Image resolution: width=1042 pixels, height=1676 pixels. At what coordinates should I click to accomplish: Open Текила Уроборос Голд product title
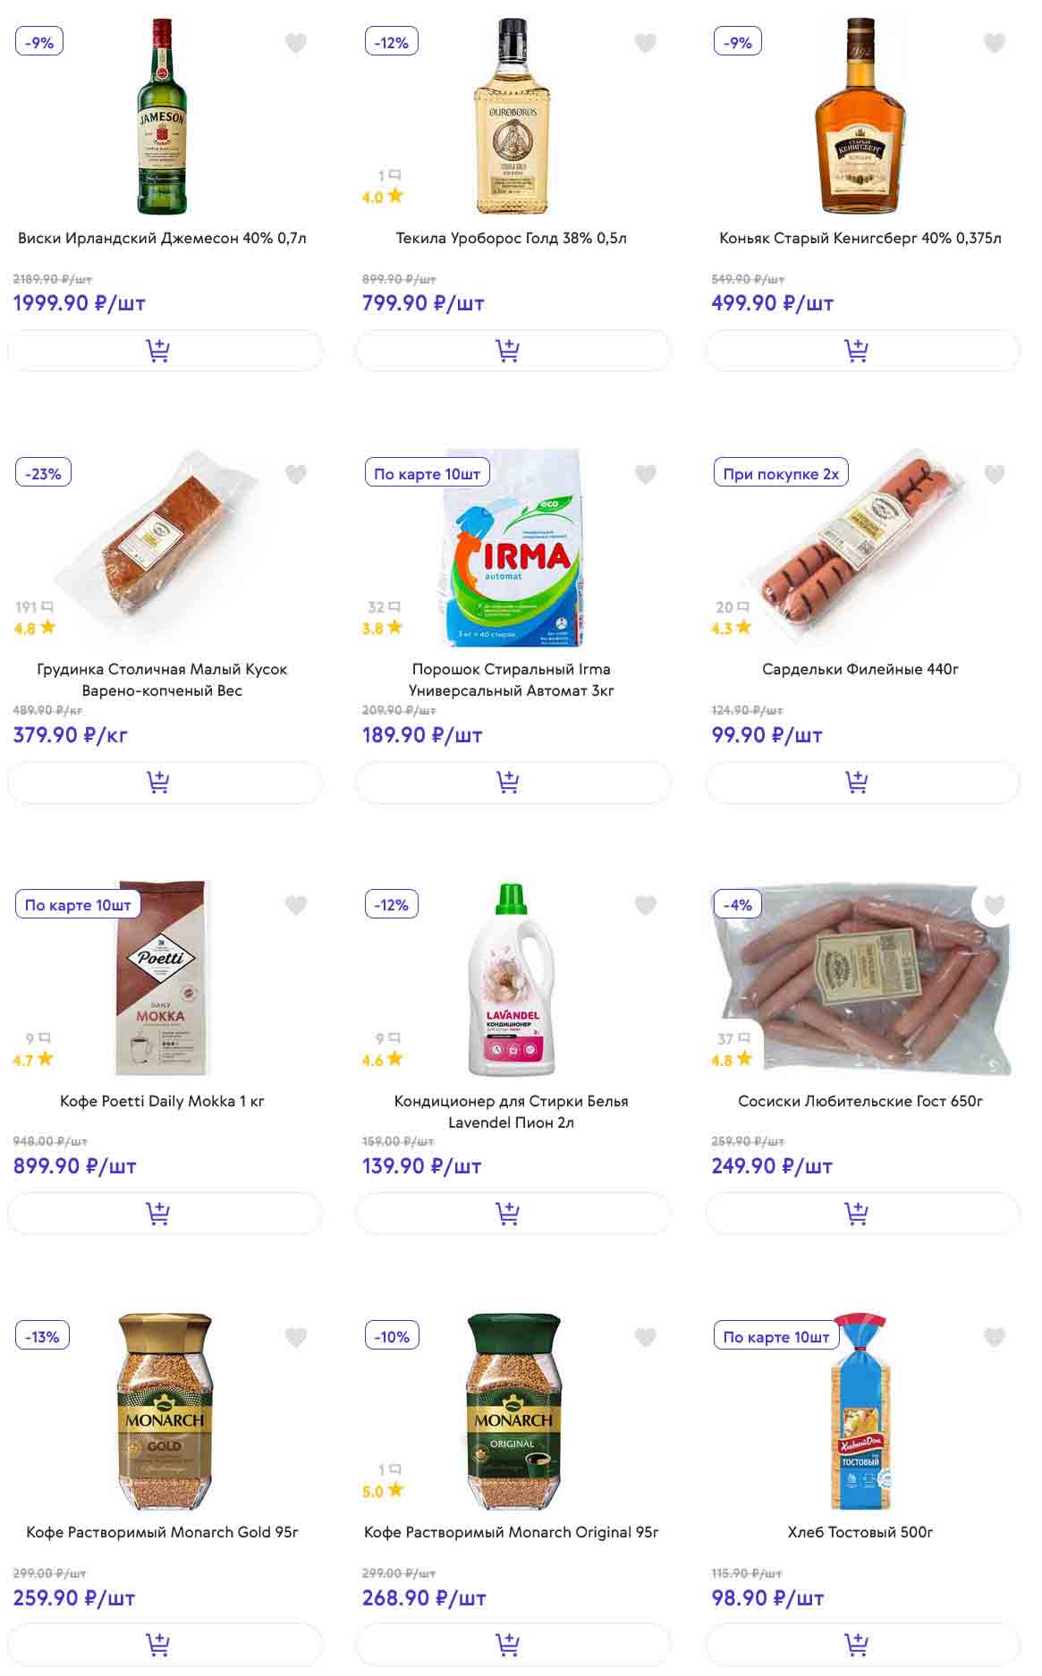[512, 238]
